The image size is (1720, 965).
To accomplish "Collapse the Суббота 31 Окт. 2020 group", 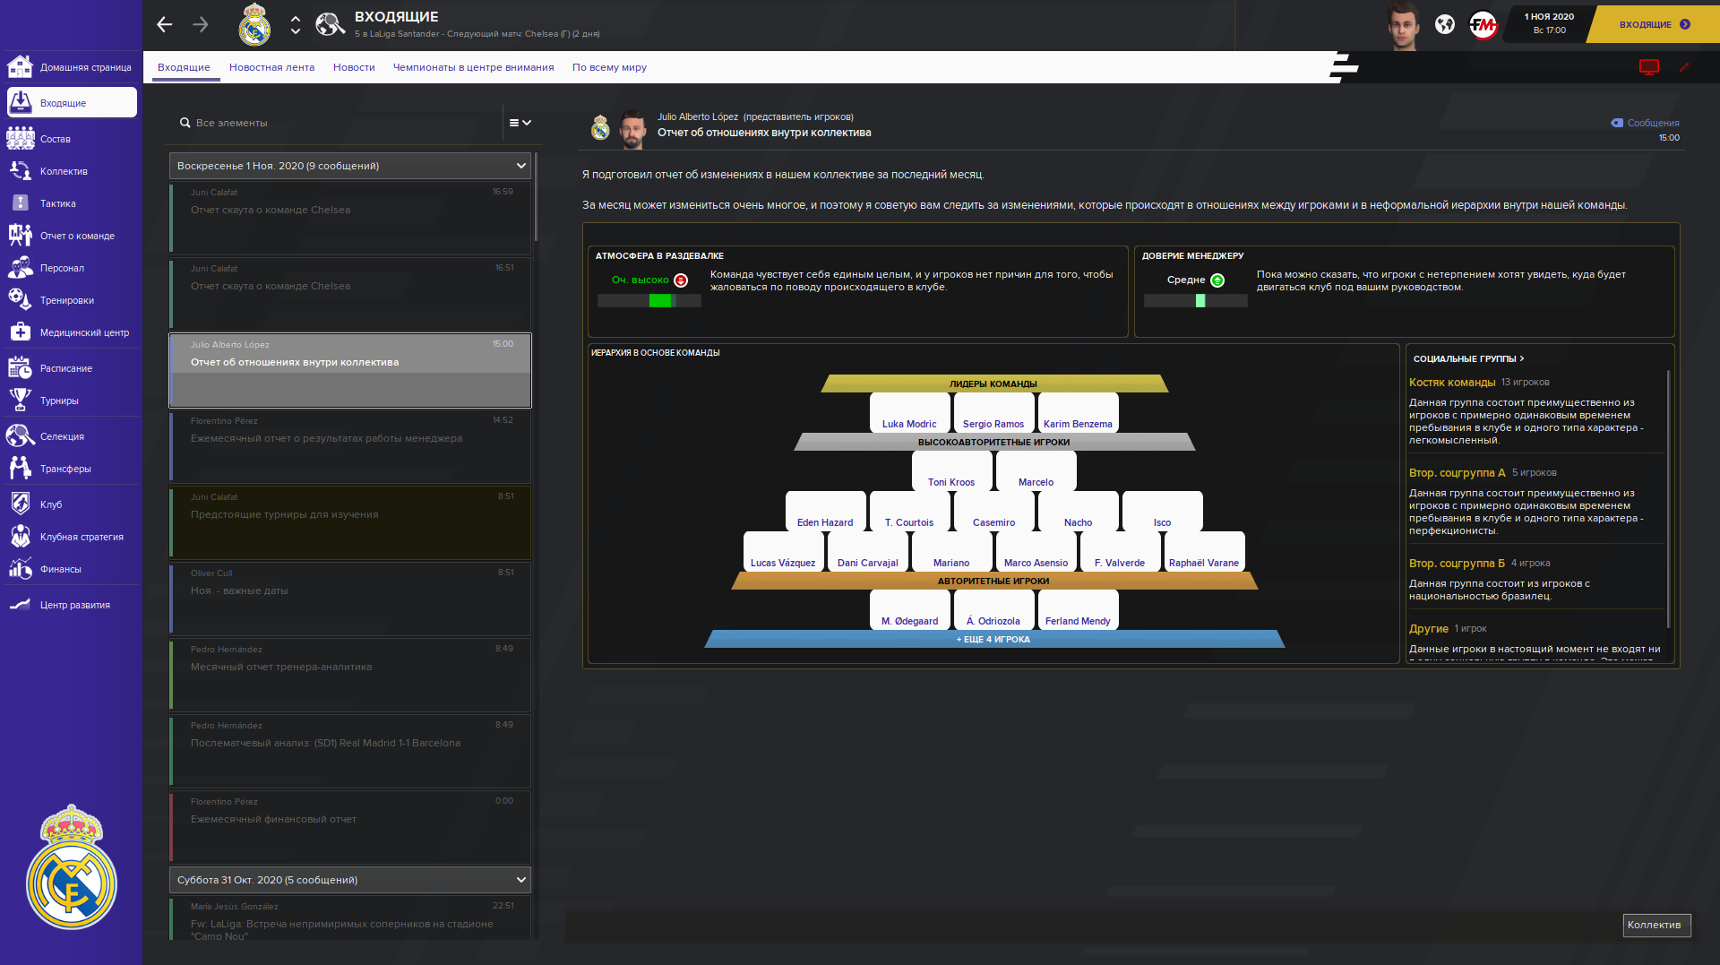I will tap(520, 880).
